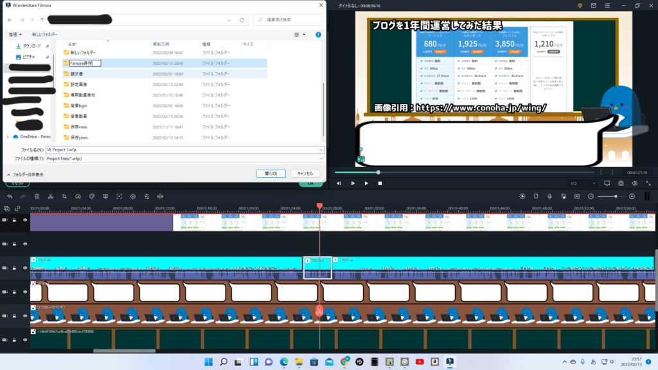Open the file name combo box dropdown arrow

pos(321,150)
